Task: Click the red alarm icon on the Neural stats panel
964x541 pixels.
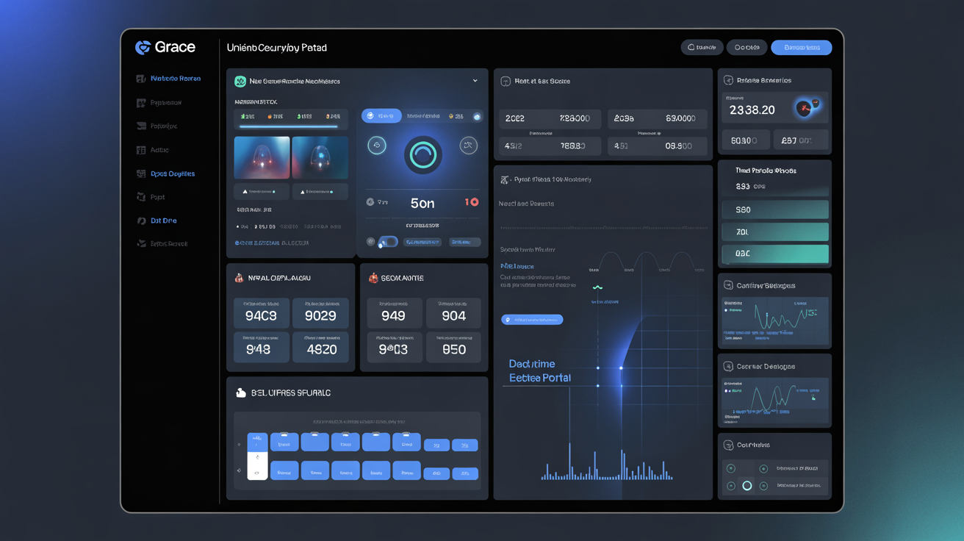Action: coord(239,278)
